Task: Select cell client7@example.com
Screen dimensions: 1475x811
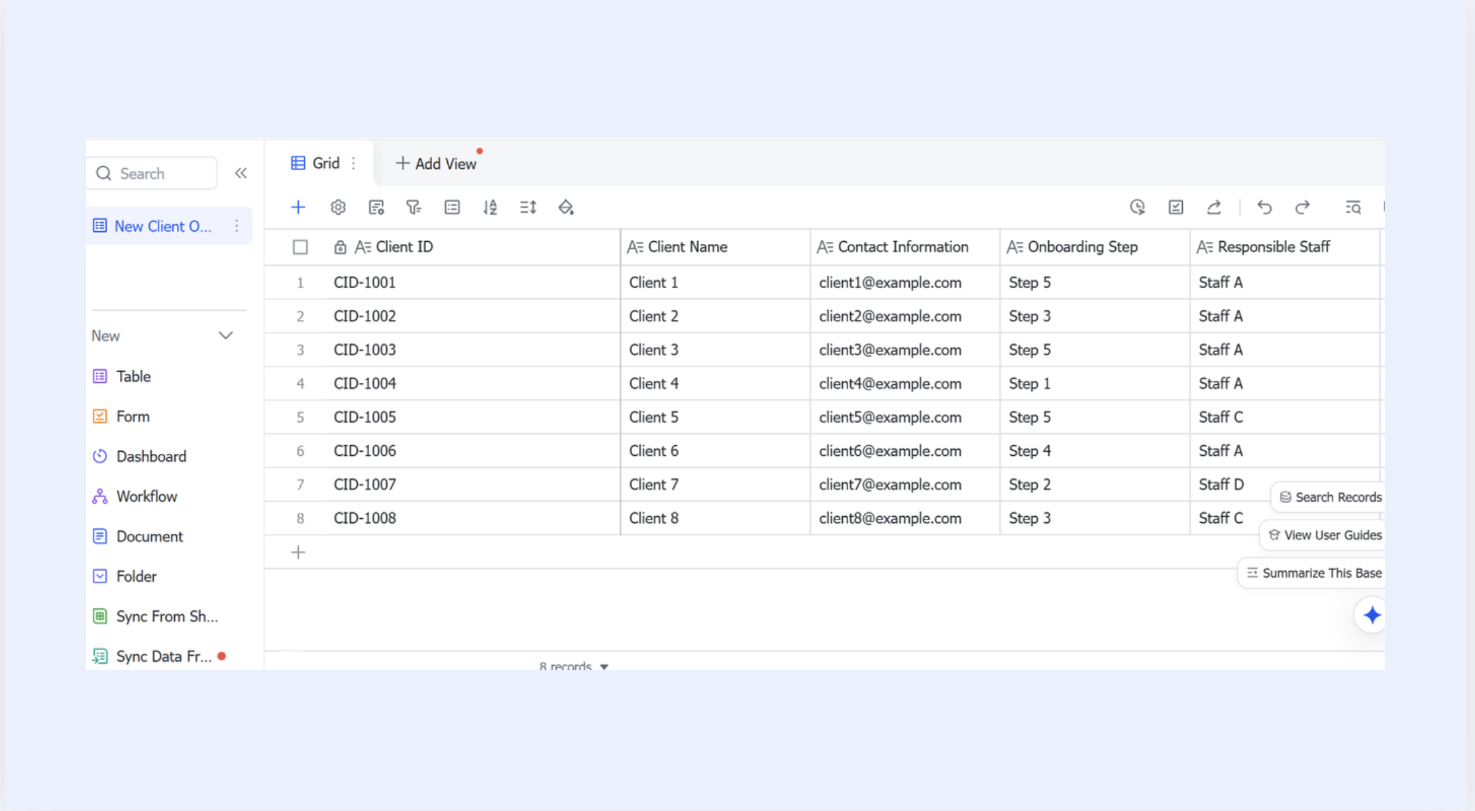Action: click(905, 484)
